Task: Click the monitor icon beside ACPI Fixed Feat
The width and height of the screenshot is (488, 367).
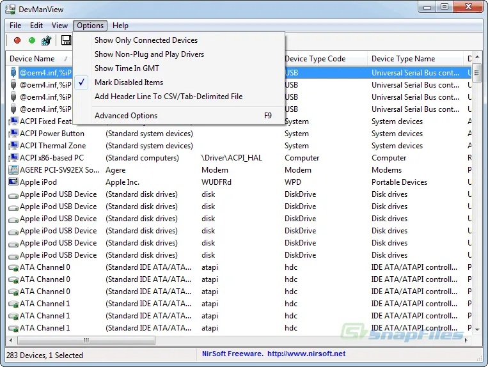Action: (13, 121)
